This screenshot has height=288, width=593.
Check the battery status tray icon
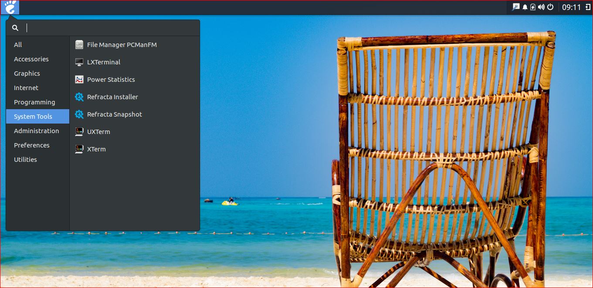(x=532, y=7)
